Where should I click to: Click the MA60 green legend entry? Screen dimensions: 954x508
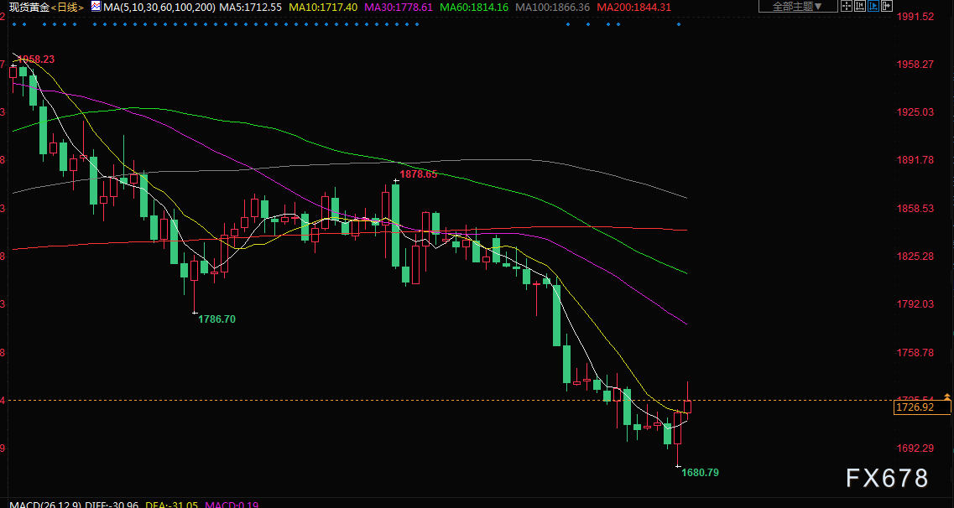click(474, 8)
